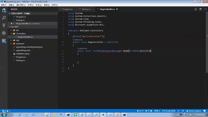Click the UTF-8 with BOM encoding selector
208x117 pixels.
(x=169, y=111)
